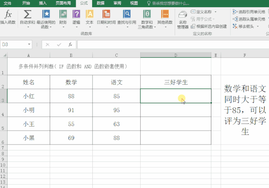Click the 数学 header cell
269x188 pixels.
click(71, 82)
